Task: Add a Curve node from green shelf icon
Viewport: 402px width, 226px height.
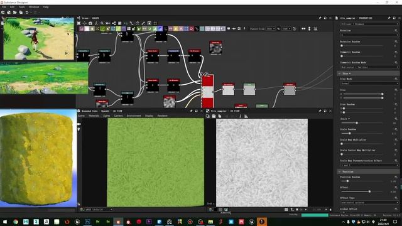Action: point(102,29)
